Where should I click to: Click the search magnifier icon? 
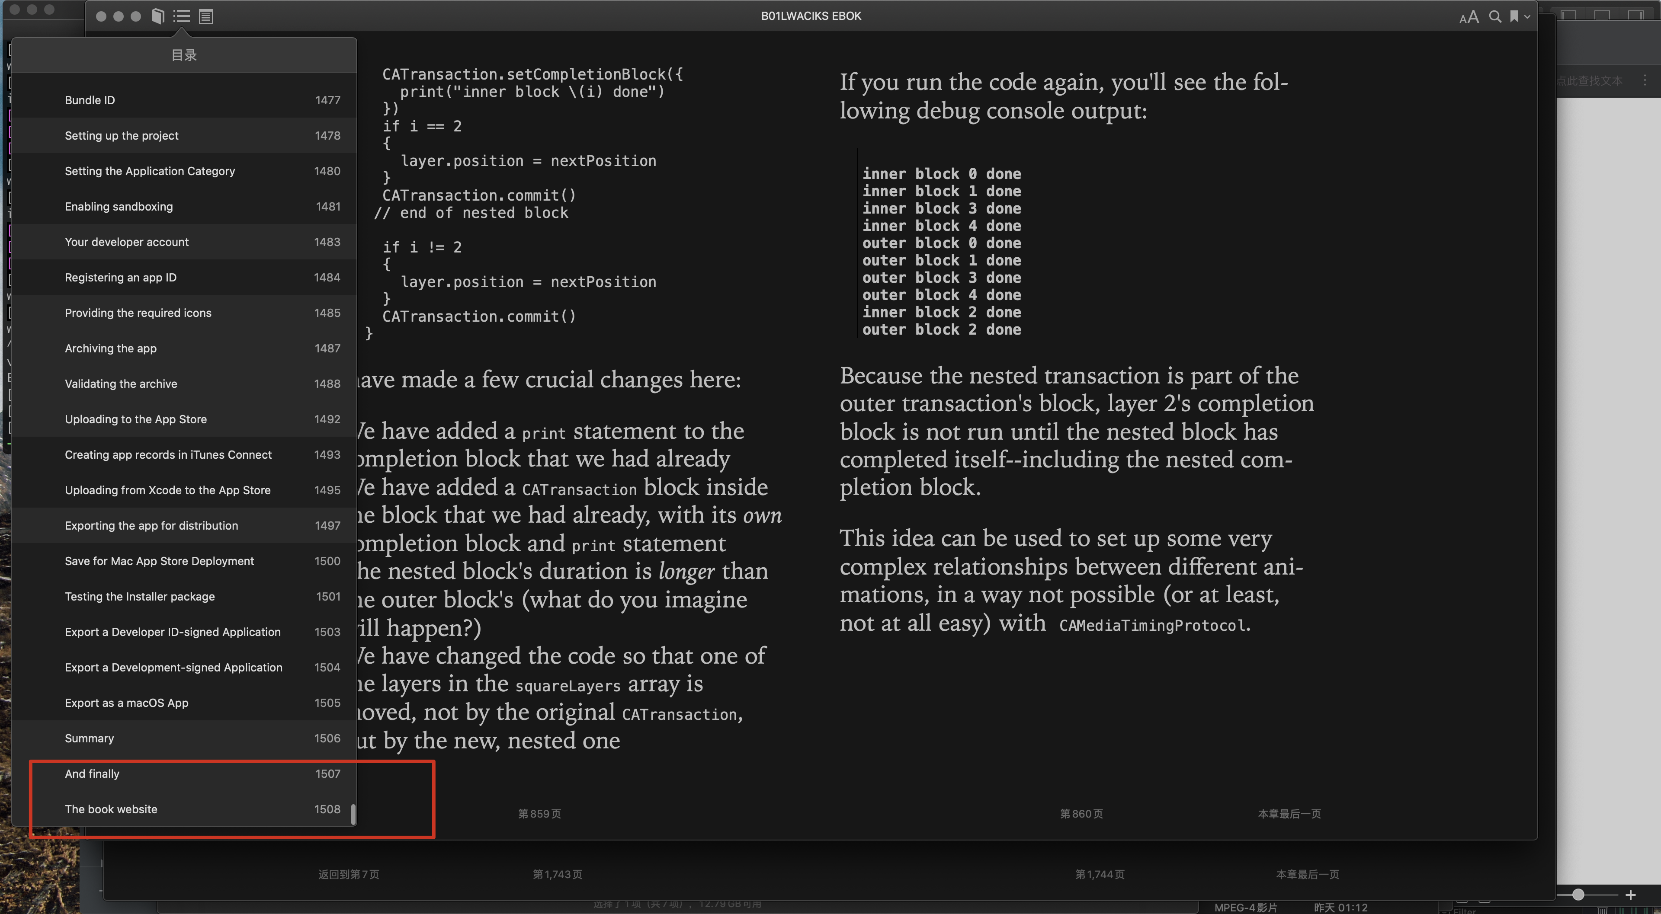click(1494, 17)
